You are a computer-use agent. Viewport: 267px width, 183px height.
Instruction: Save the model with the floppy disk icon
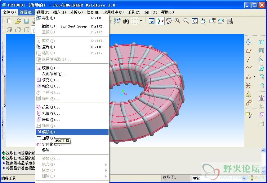26,21
